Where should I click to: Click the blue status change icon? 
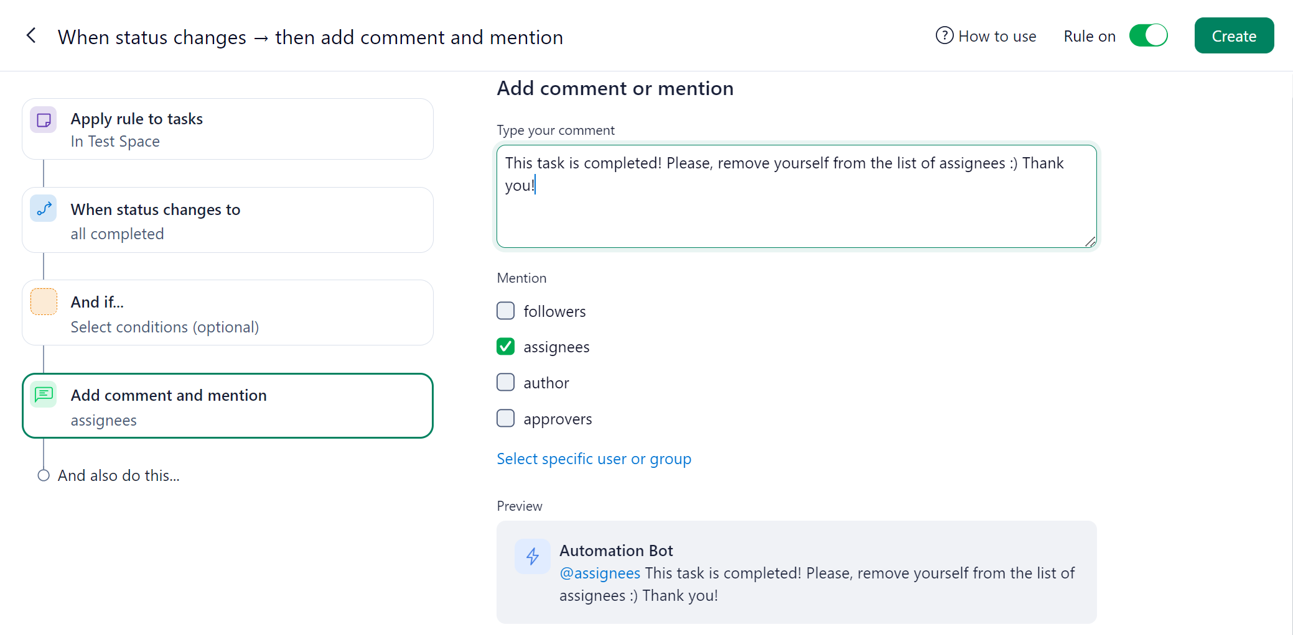pos(44,209)
